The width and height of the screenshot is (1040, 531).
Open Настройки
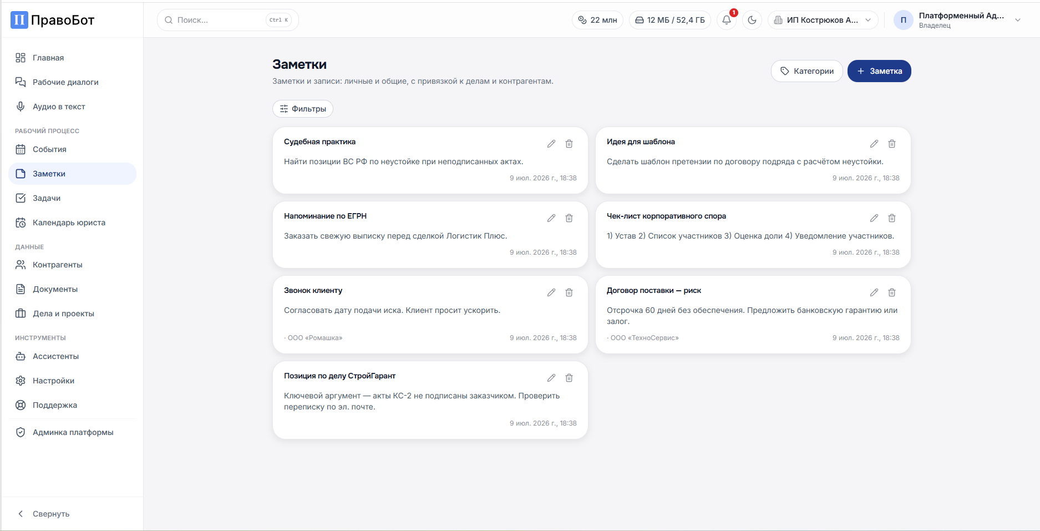[72, 381]
